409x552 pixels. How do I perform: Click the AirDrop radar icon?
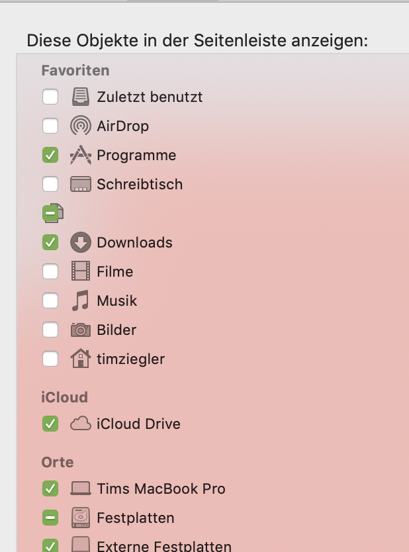(x=81, y=126)
